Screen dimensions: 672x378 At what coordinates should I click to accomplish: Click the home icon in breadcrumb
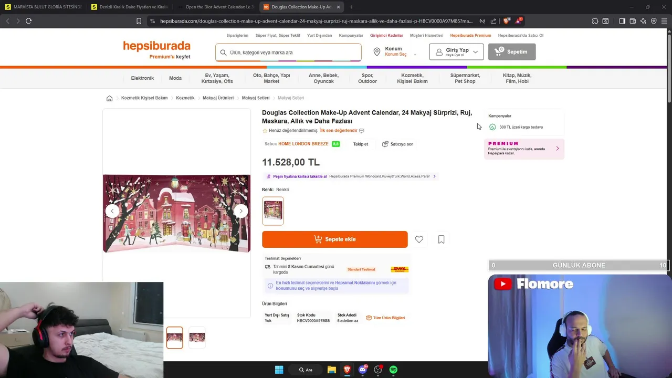coord(109,98)
